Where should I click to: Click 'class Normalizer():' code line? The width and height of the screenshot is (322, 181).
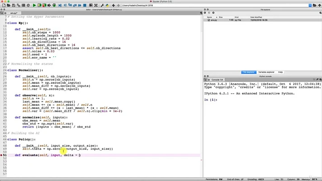click(x=25, y=70)
